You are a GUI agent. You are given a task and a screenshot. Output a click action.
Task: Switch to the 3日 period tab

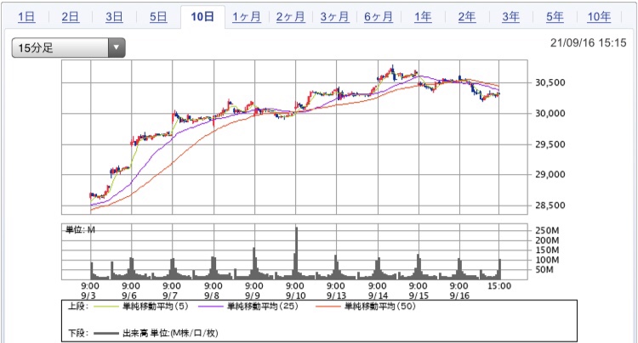coord(114,17)
